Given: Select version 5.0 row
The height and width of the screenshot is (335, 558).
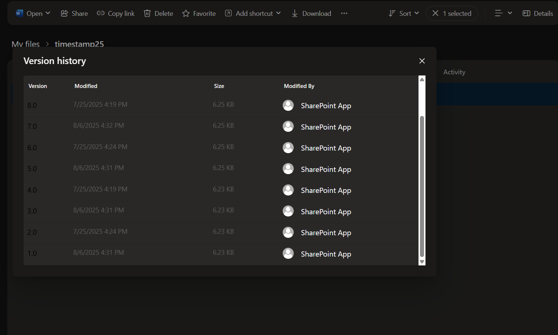Looking at the screenshot, I should pos(221,169).
